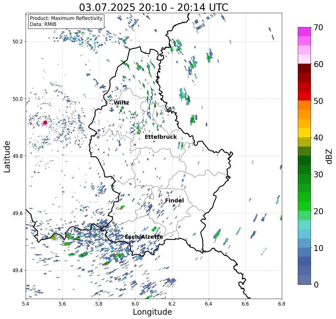Click the 50.2 latitude tick label
The height and width of the screenshot is (319, 336).
coord(18,42)
